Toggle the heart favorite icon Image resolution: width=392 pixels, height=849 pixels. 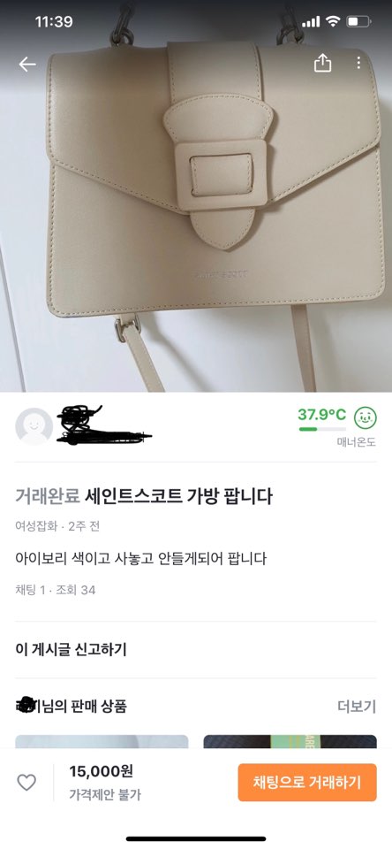point(26,783)
